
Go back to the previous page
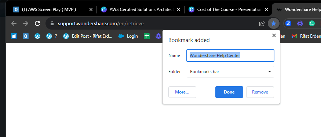[x=14, y=23]
